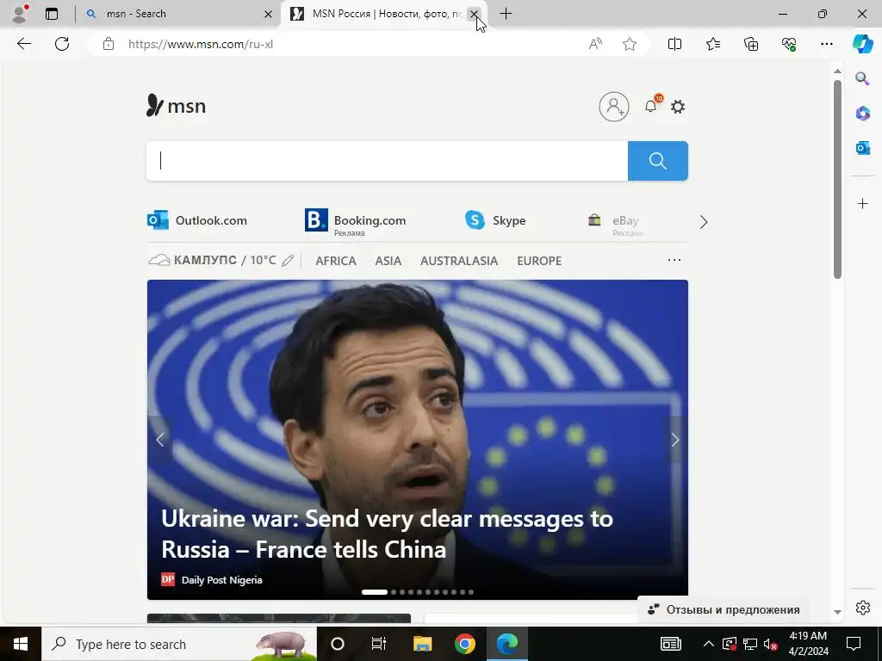Select the EUROPE news category
Viewport: 882px width, 661px height.
(539, 261)
